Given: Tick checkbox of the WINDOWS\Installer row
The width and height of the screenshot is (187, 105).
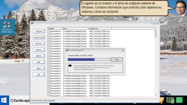Looking at the screenshot, I should [49, 31].
